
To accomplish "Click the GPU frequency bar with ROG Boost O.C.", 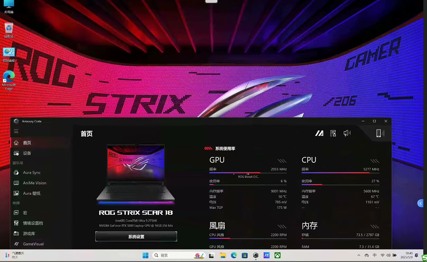I will tap(248, 173).
